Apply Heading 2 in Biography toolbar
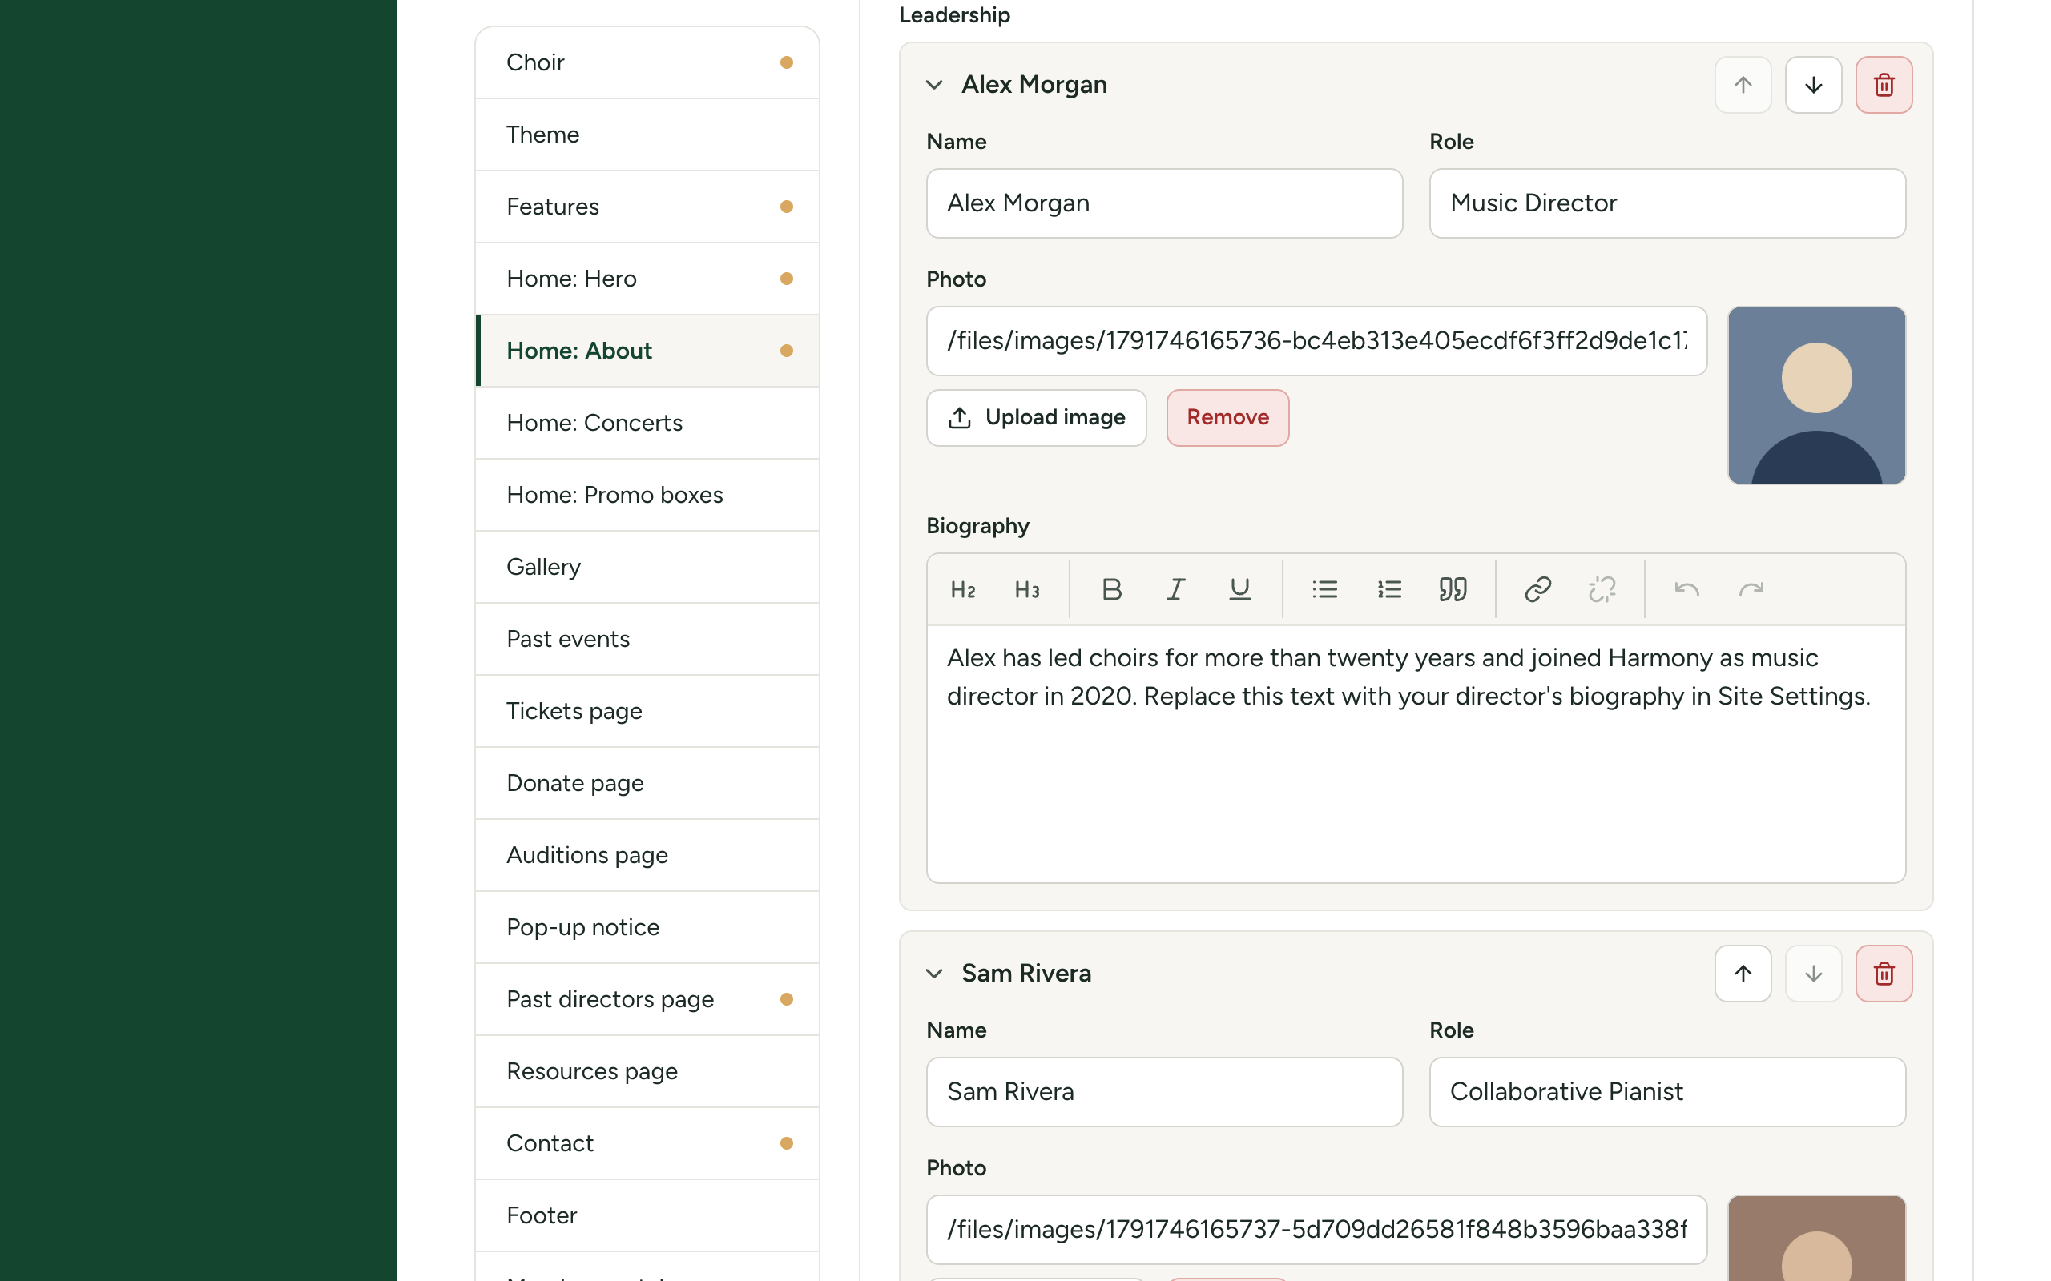2051x1281 pixels. 963,588
